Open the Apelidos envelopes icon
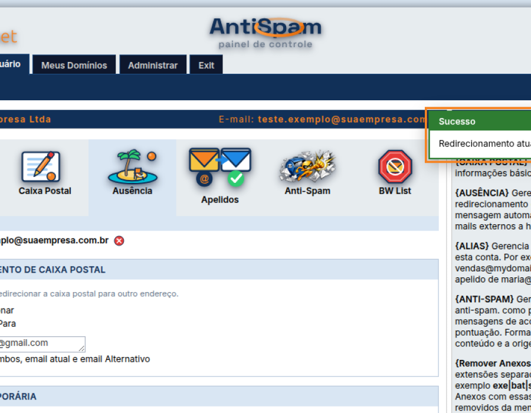Screen dimensions: 531x413 pyautogui.click(x=220, y=167)
